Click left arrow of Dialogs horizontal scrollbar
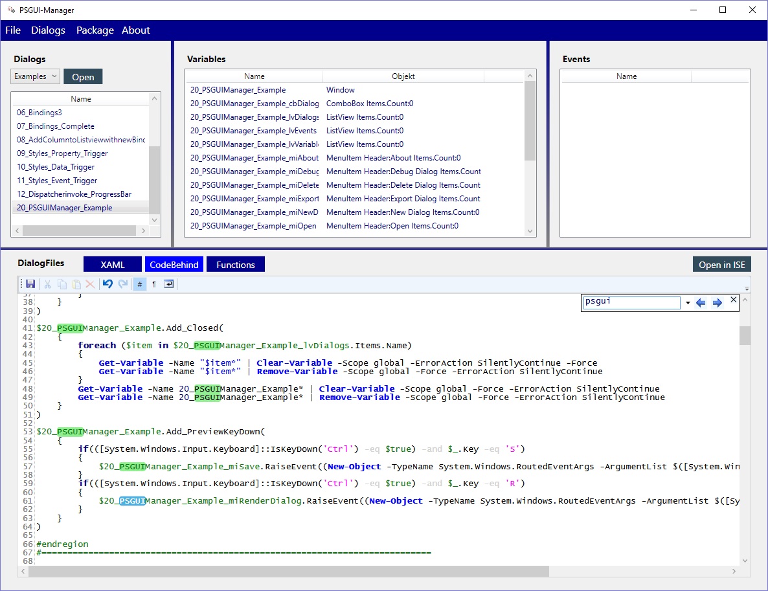The image size is (768, 591). 17,230
